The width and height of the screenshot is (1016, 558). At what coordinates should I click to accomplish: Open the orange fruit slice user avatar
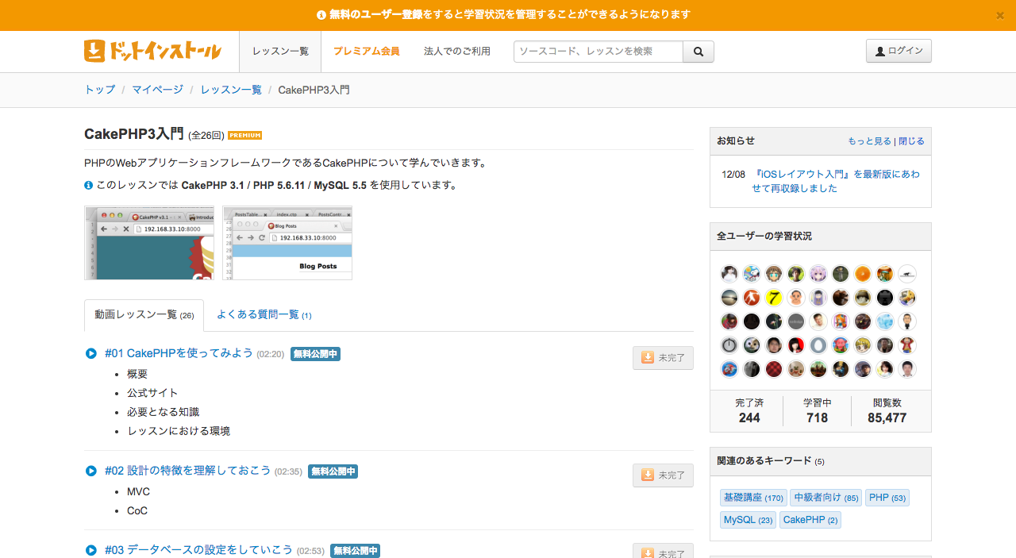(x=863, y=274)
